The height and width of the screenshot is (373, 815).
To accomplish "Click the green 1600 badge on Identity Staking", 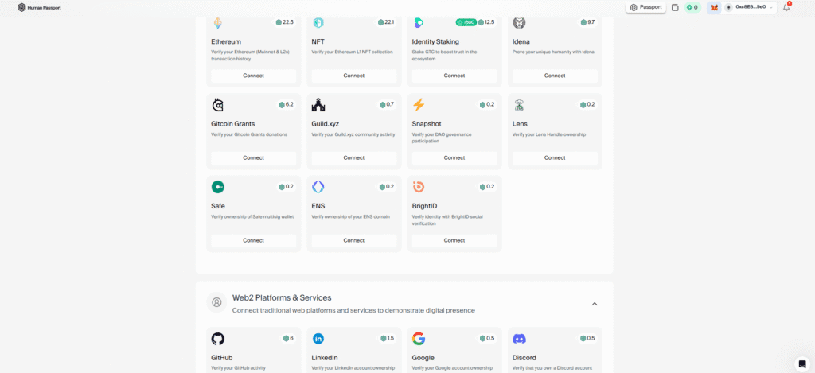I will pyautogui.click(x=466, y=22).
